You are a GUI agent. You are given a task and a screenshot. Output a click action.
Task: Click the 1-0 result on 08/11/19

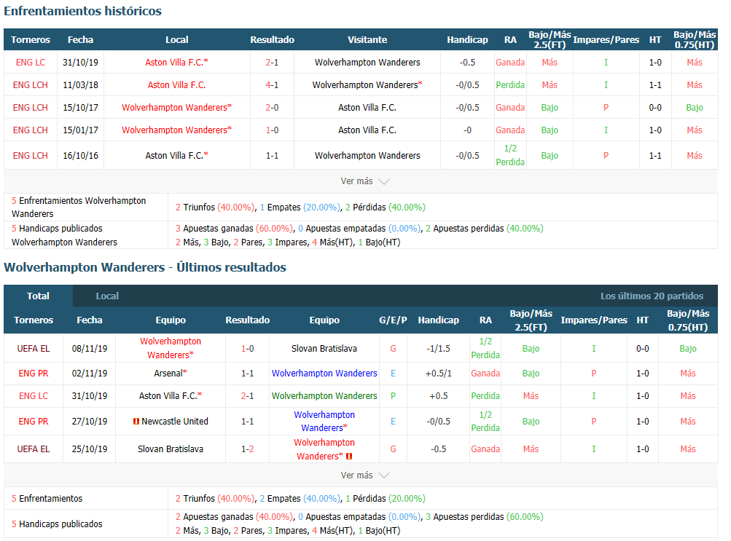(x=248, y=349)
